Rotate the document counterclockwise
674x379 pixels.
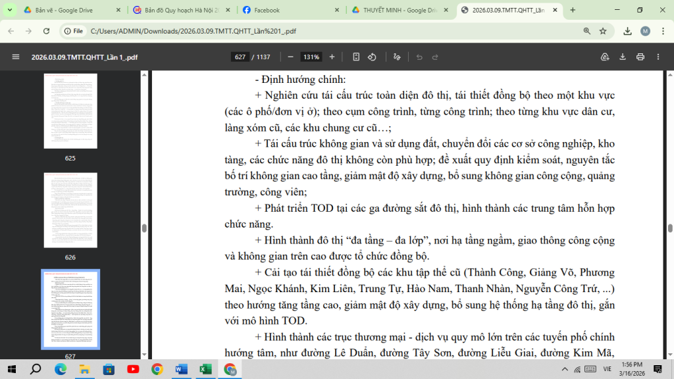click(x=373, y=57)
